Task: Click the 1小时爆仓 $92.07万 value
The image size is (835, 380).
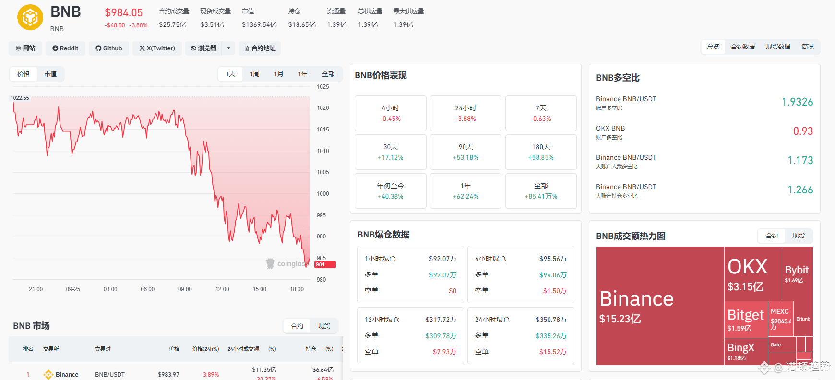Action: click(x=442, y=259)
